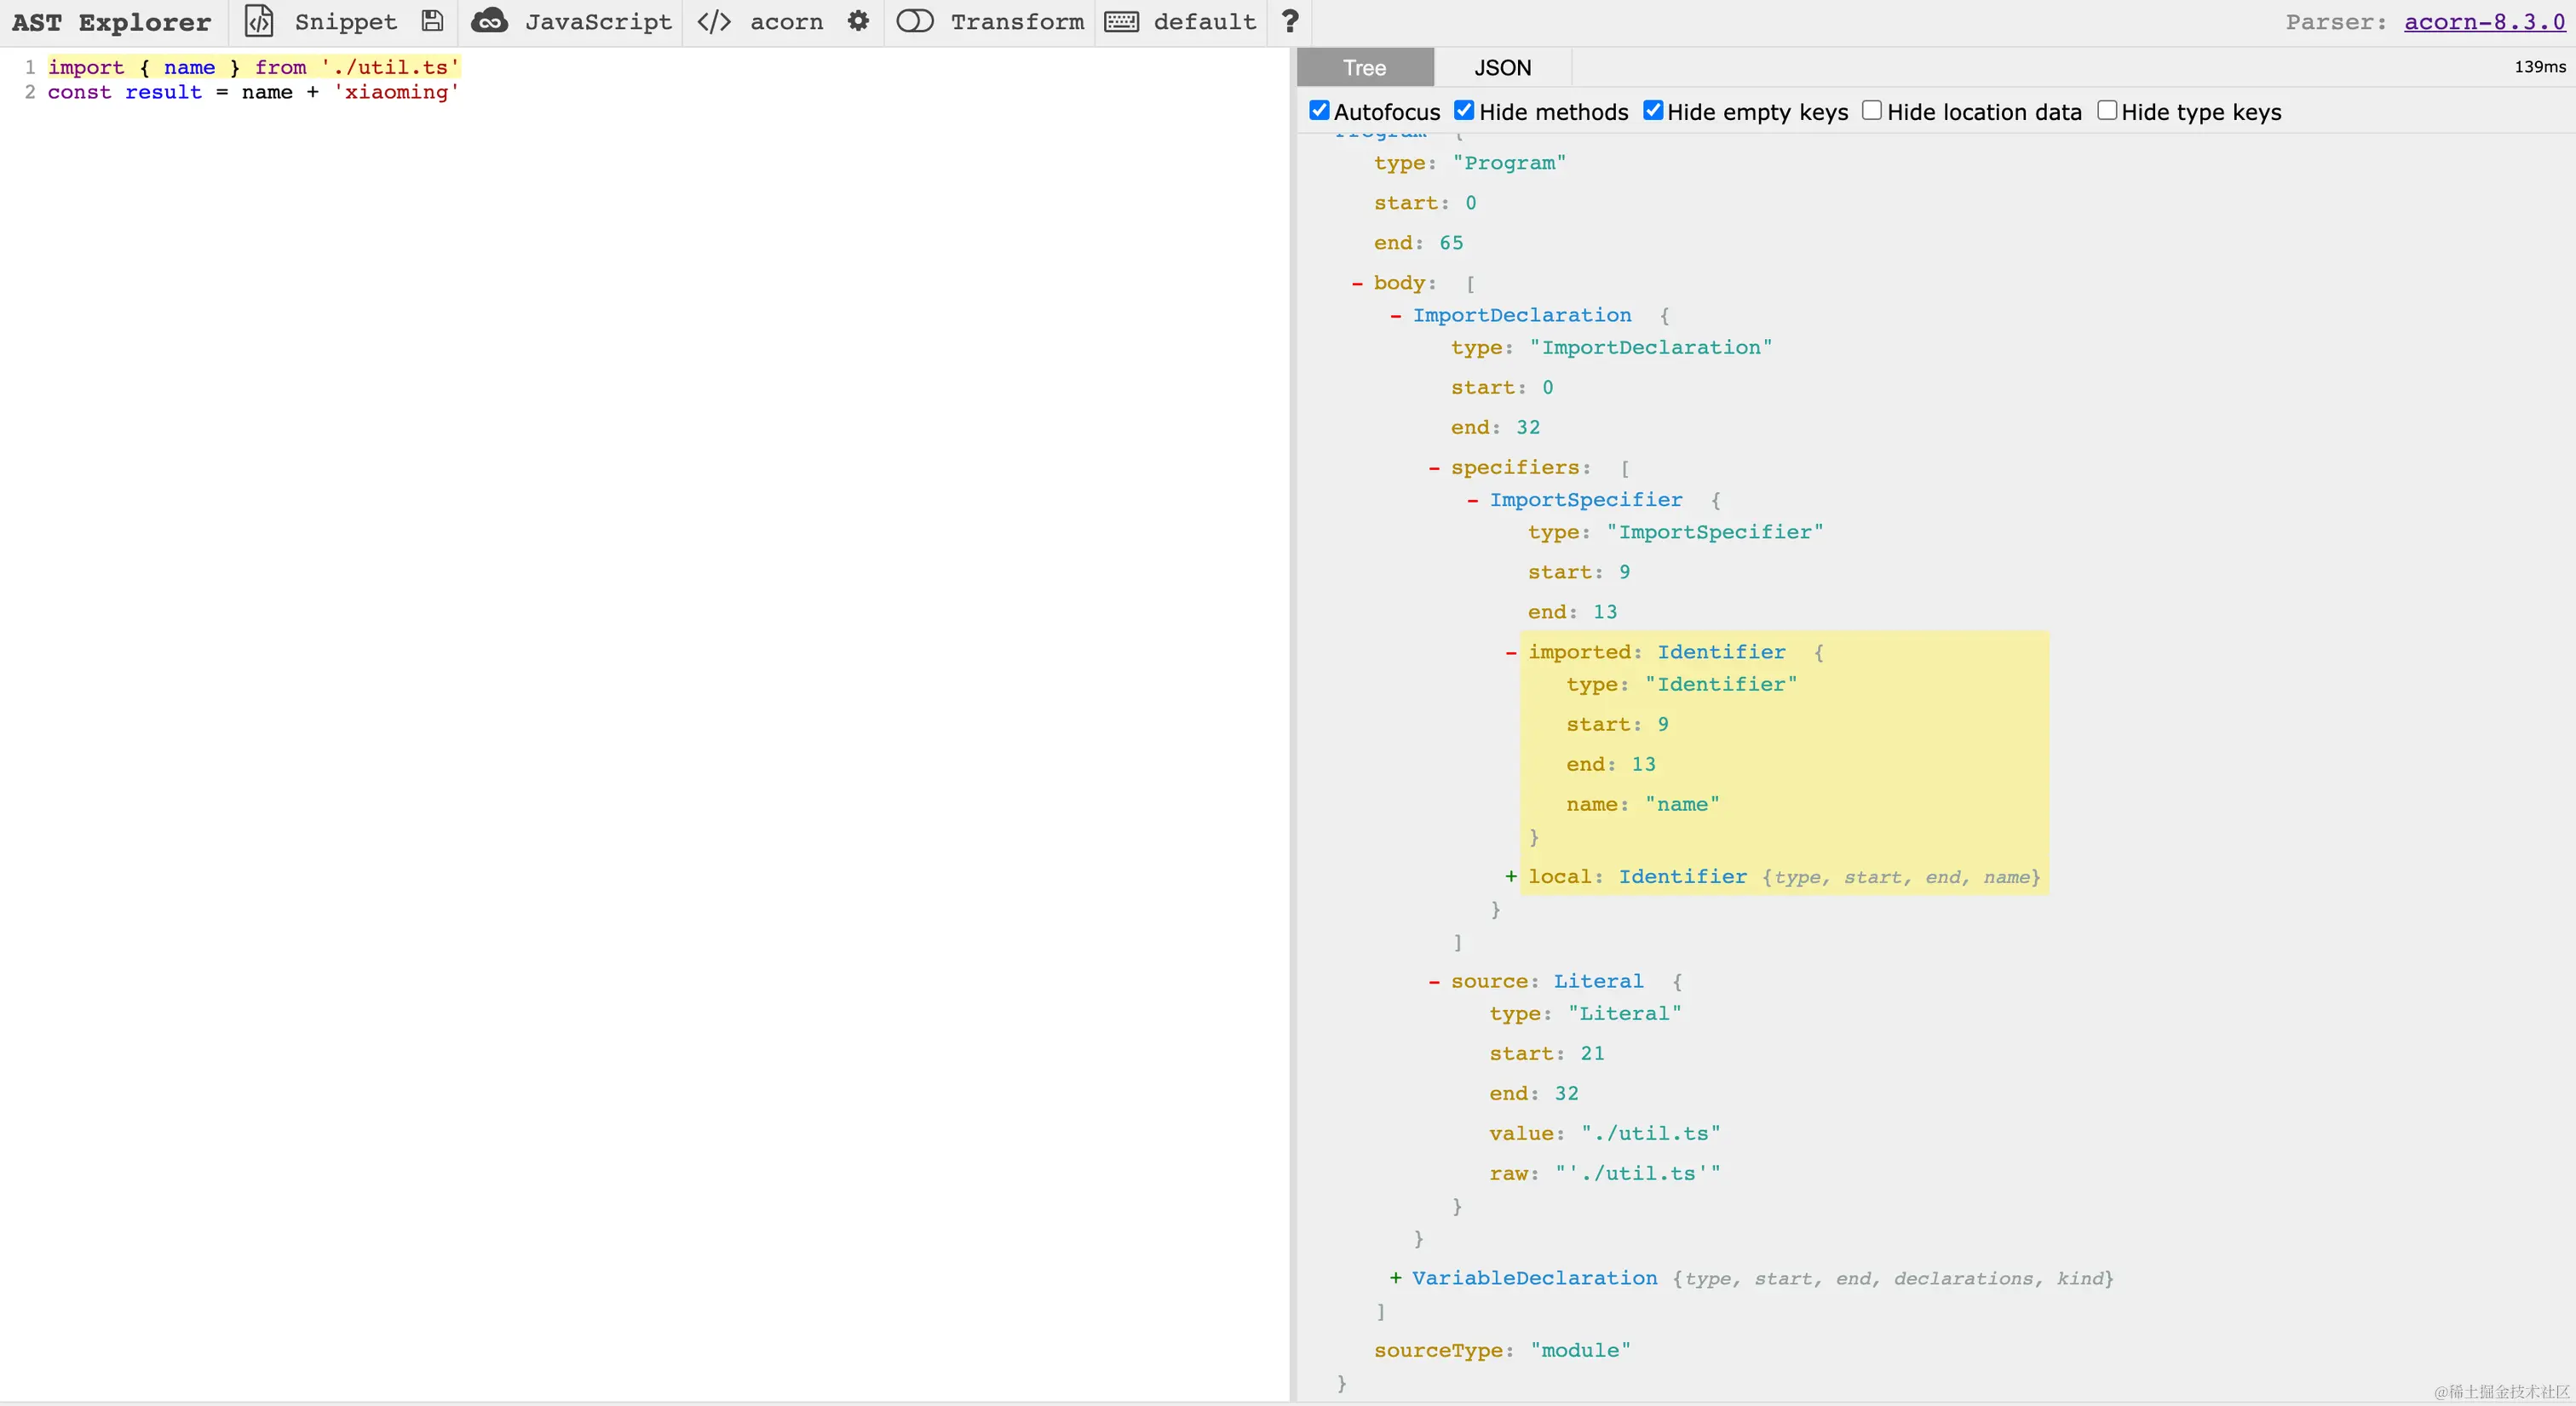Open the acorn-8.3.0 parser link

tap(2484, 22)
